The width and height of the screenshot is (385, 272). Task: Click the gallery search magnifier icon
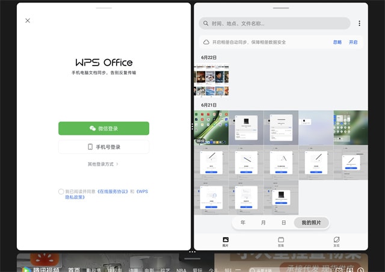pyautogui.click(x=206, y=23)
